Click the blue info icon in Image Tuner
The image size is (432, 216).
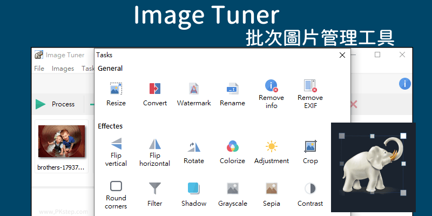click(x=404, y=84)
